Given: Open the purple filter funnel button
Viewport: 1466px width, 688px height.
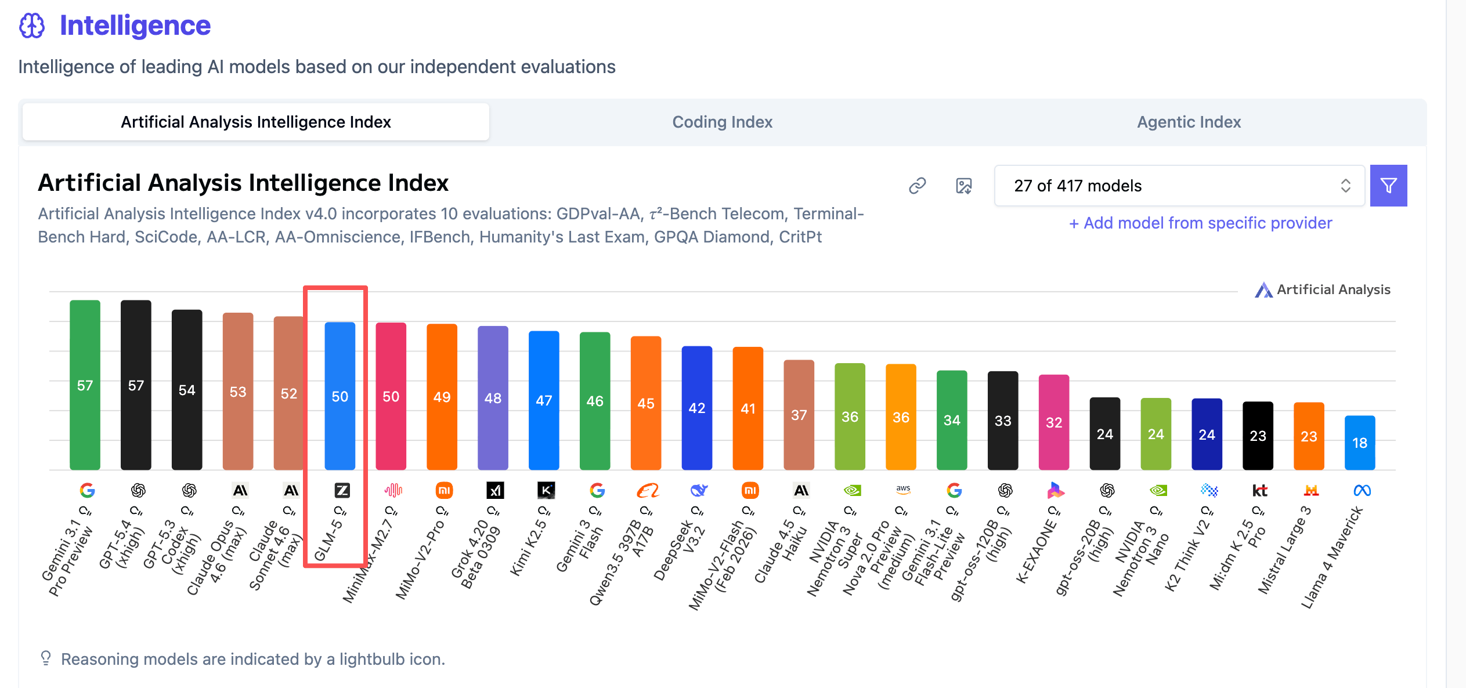Looking at the screenshot, I should click(1388, 186).
